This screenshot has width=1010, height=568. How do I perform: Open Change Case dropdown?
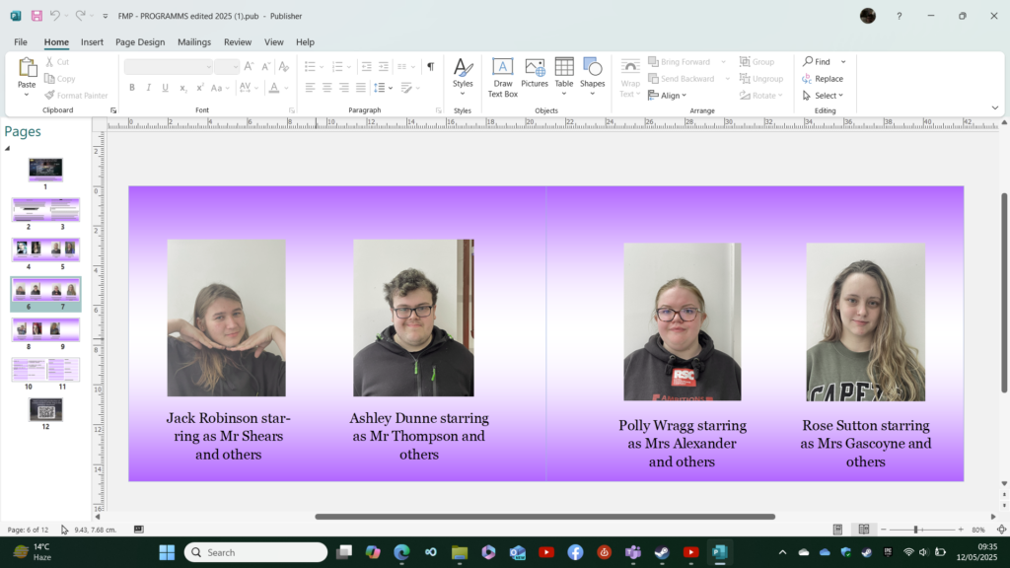(x=220, y=88)
